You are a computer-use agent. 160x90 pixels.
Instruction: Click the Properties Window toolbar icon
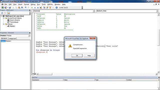(x=47, y=7)
